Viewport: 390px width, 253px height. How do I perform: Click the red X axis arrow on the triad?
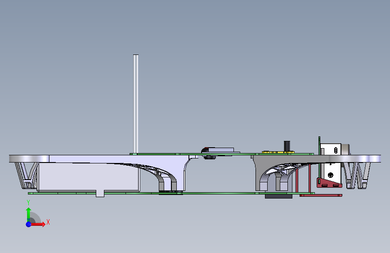[x=38, y=224]
